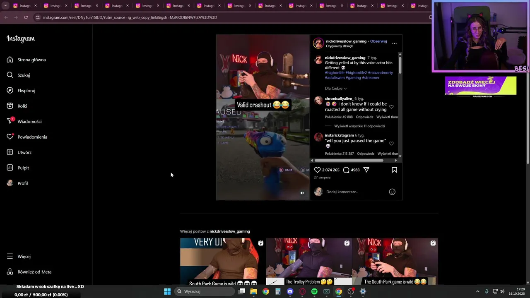The height and width of the screenshot is (298, 530).
Task: Open Strona główna home icon in sidebar
Action: click(10, 60)
